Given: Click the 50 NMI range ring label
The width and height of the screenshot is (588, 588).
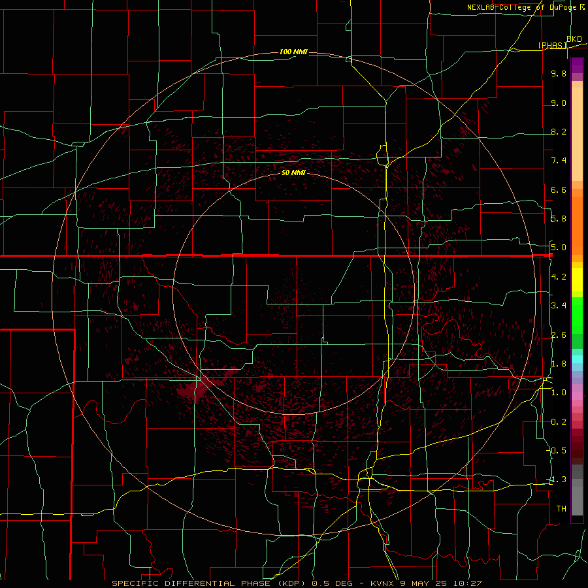Looking at the screenshot, I should (x=293, y=172).
